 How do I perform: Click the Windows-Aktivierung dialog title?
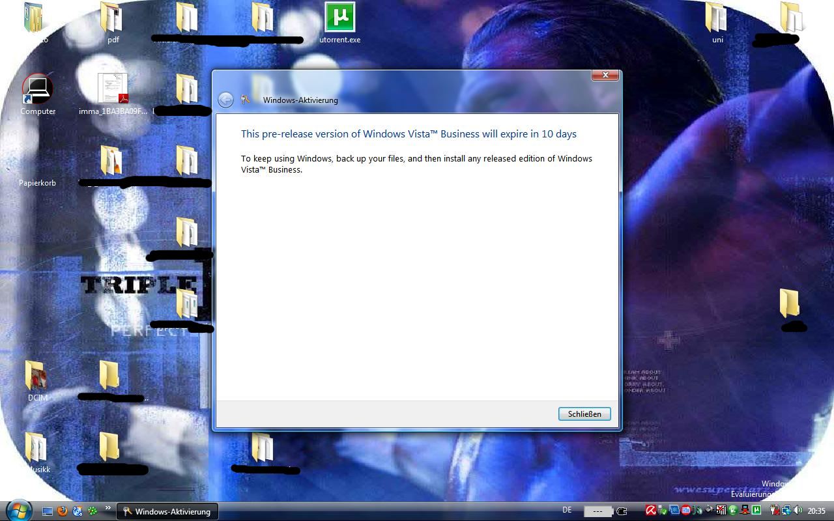click(300, 100)
